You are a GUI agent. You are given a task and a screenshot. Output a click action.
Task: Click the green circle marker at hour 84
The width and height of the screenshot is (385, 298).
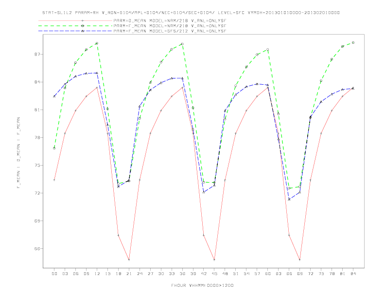(x=353, y=42)
